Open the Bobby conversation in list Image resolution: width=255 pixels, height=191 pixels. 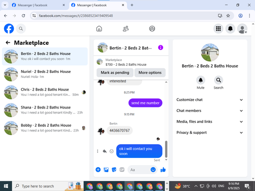pos(45,128)
